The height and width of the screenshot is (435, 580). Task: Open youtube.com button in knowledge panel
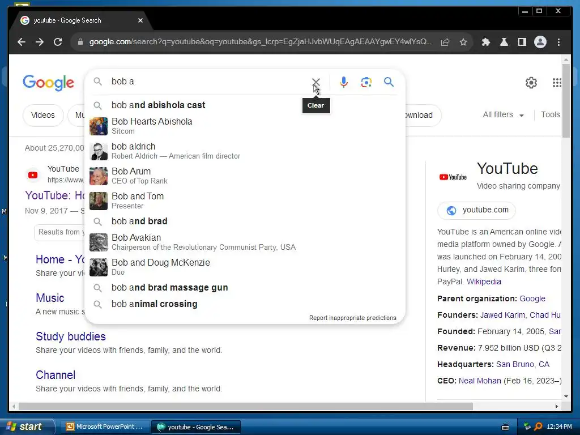pos(476,210)
